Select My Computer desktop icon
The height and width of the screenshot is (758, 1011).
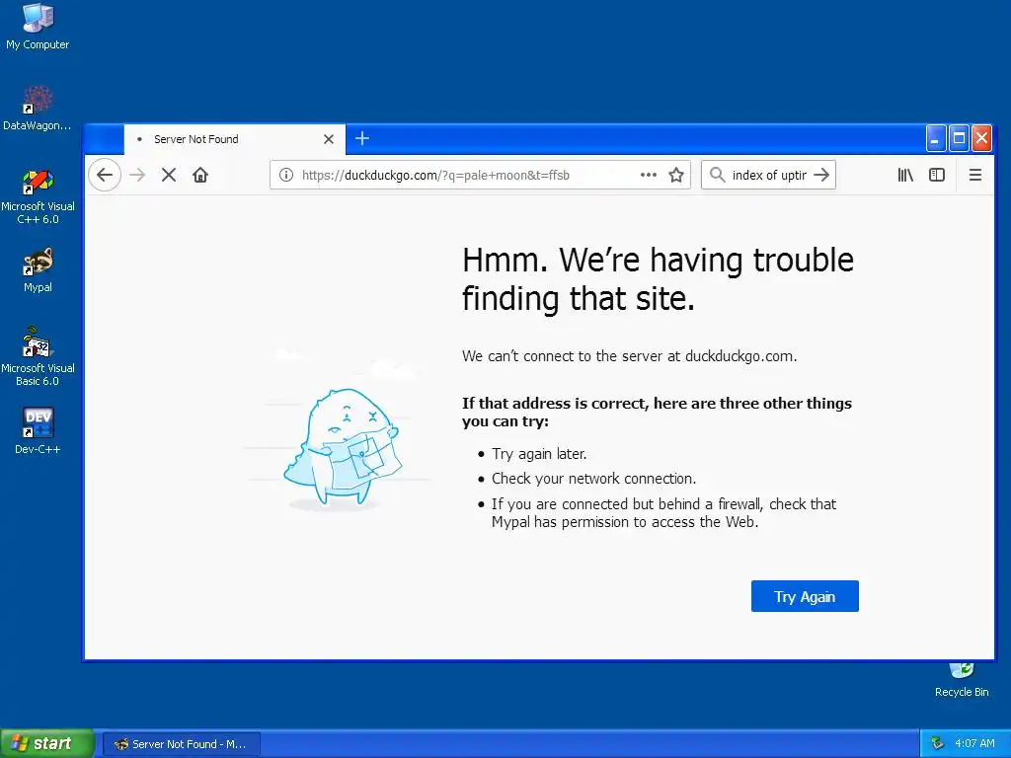coord(38,27)
